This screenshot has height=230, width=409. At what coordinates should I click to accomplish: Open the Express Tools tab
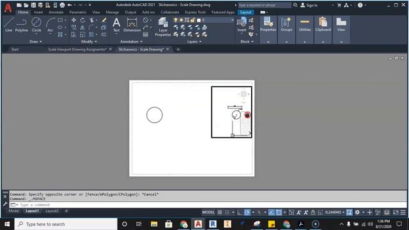click(195, 12)
